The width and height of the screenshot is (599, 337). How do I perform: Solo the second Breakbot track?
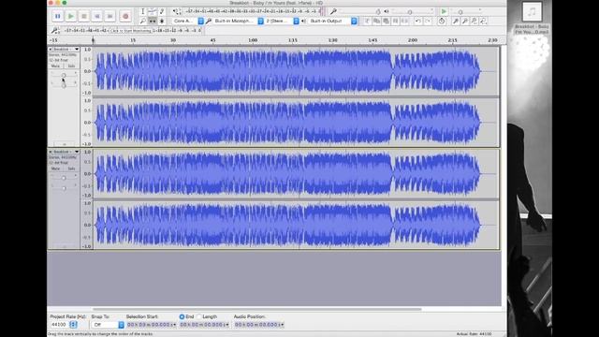click(x=71, y=168)
